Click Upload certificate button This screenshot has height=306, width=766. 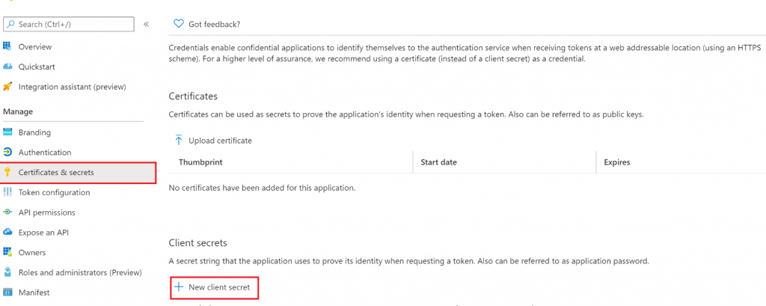coord(213,141)
